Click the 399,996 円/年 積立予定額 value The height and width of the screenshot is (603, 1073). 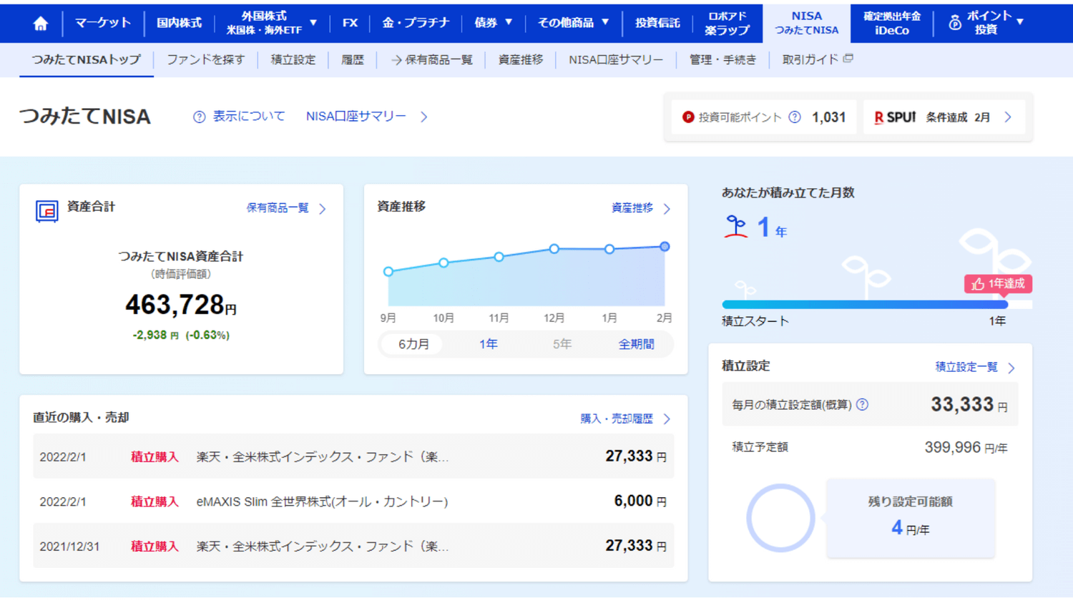(x=966, y=448)
